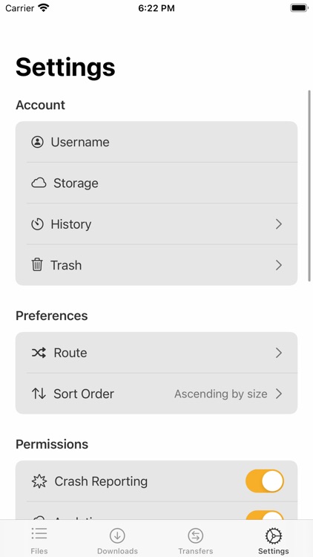Image resolution: width=313 pixels, height=557 pixels.
Task: Disable the Crash Reporting switch
Action: [x=265, y=481]
